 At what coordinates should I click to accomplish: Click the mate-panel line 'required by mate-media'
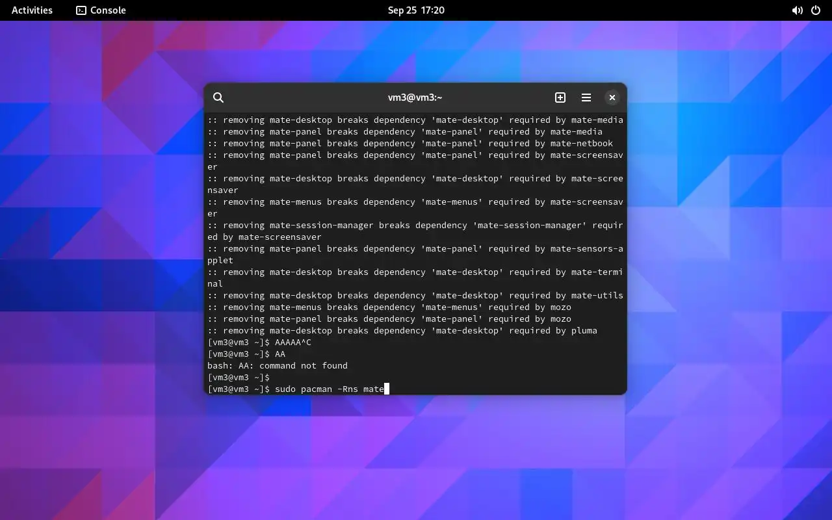click(405, 131)
